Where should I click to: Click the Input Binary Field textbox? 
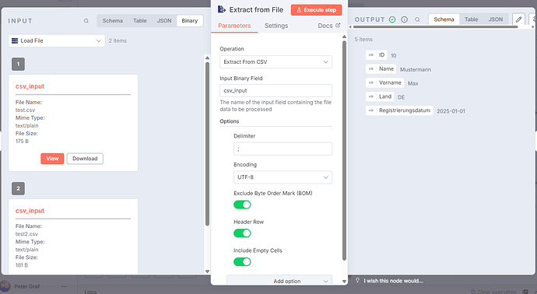point(276,91)
